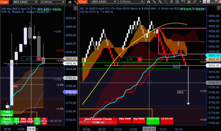Click the F button on Renko chart
The height and width of the screenshot is (131, 221).
point(219,8)
